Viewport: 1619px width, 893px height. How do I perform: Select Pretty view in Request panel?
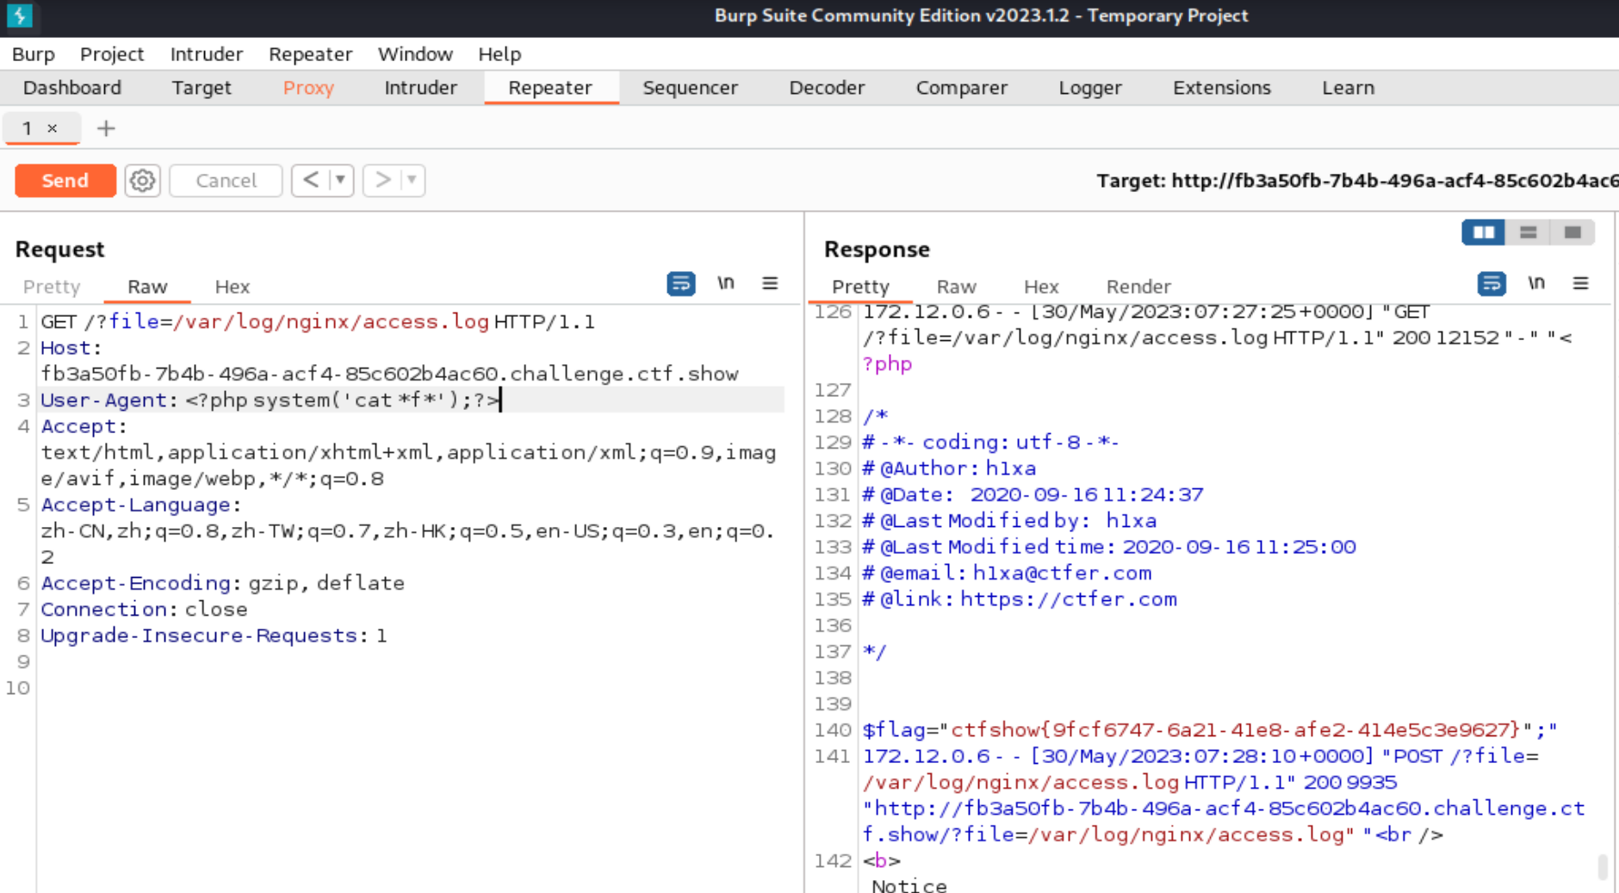(52, 287)
